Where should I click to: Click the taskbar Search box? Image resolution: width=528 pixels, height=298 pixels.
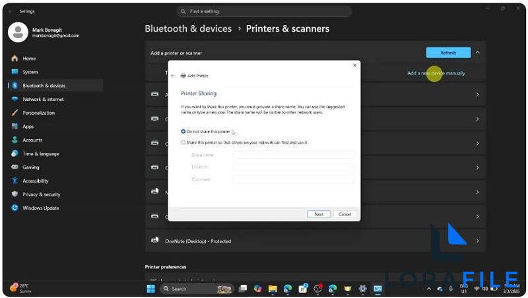pyautogui.click(x=197, y=289)
